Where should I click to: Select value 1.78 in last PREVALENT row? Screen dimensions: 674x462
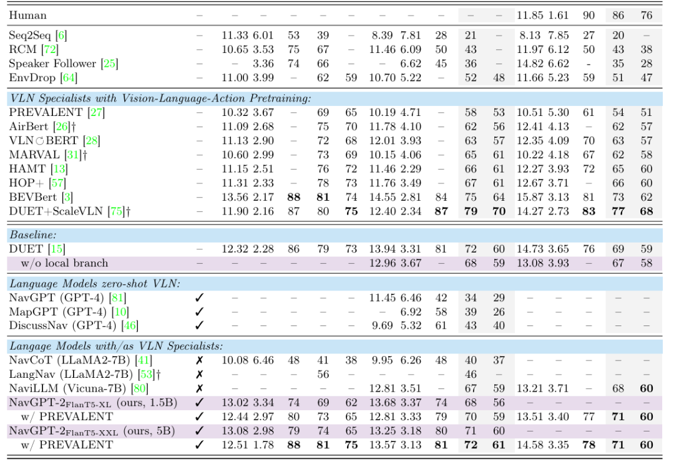click(263, 445)
